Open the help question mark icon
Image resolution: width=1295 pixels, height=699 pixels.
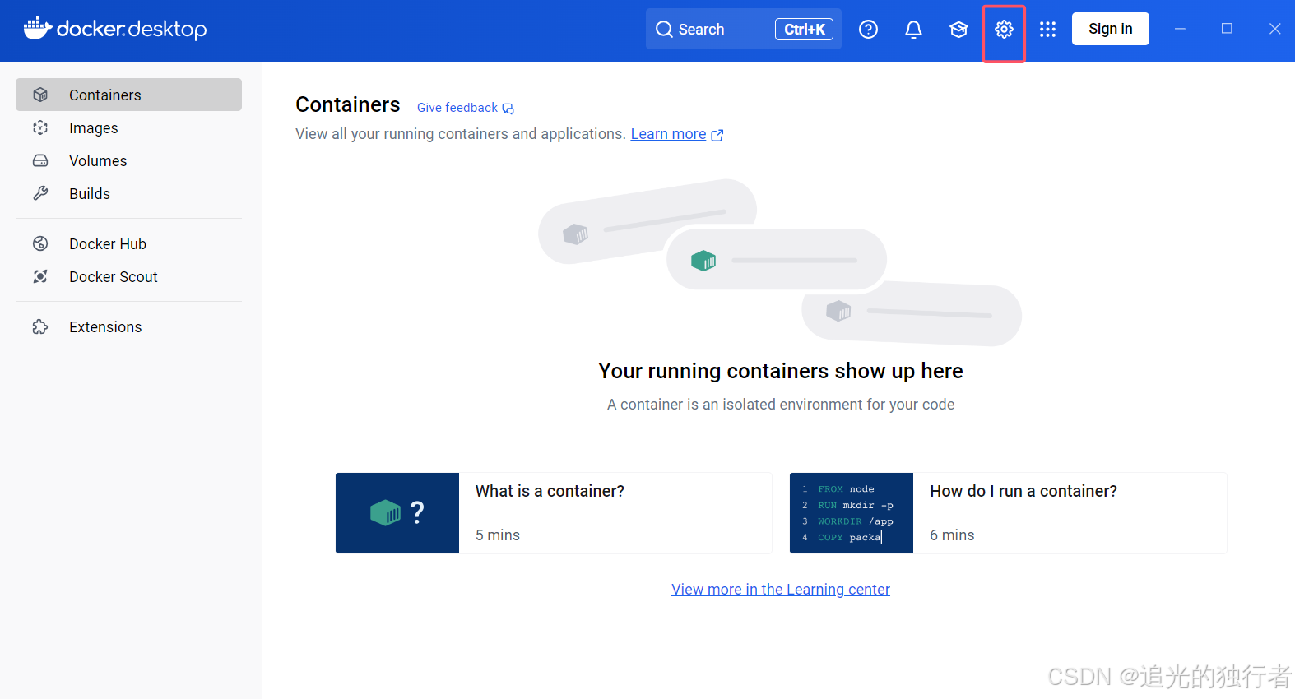tap(868, 30)
